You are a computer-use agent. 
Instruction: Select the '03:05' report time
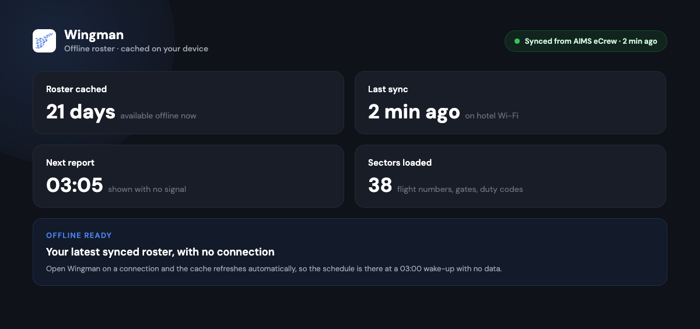[75, 185]
